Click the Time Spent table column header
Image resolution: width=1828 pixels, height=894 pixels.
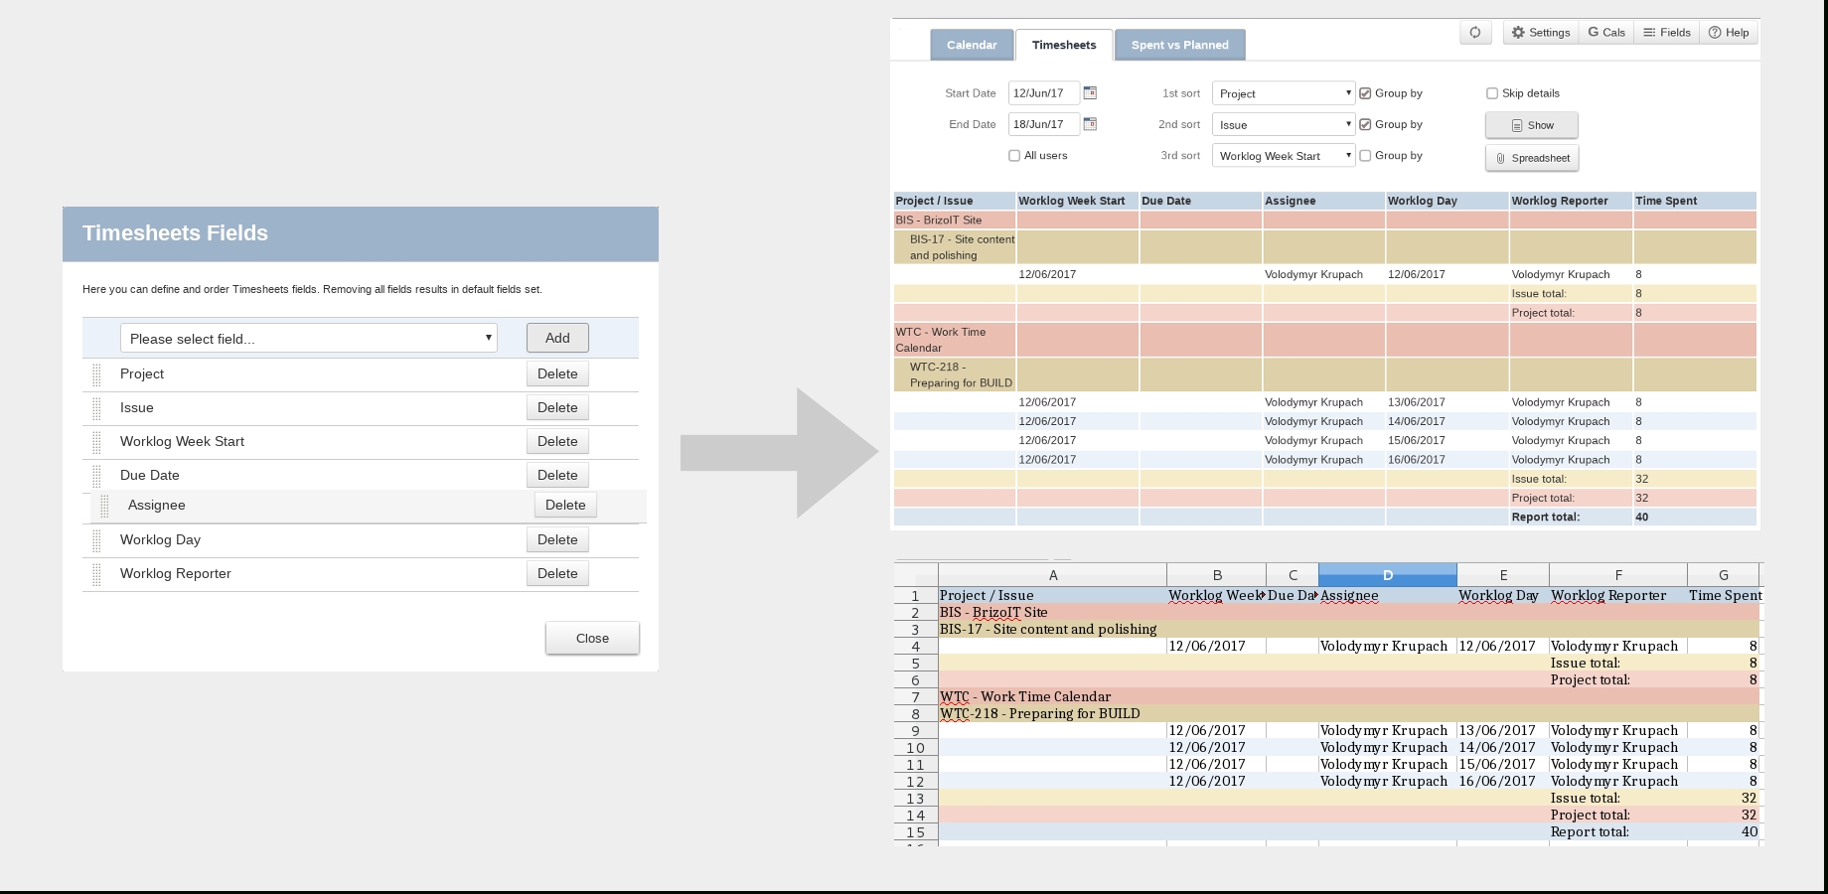point(1695,201)
